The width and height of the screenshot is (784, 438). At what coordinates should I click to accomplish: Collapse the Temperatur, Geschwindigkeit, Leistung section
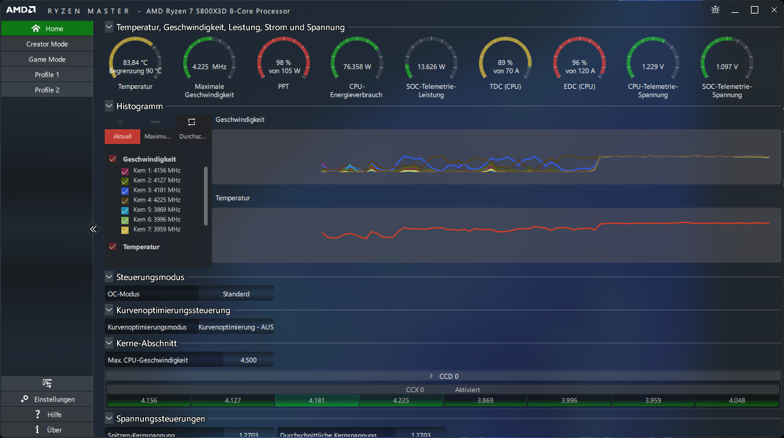[109, 27]
